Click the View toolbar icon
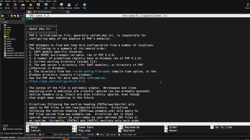The image size is (250, 140). [38, 6]
